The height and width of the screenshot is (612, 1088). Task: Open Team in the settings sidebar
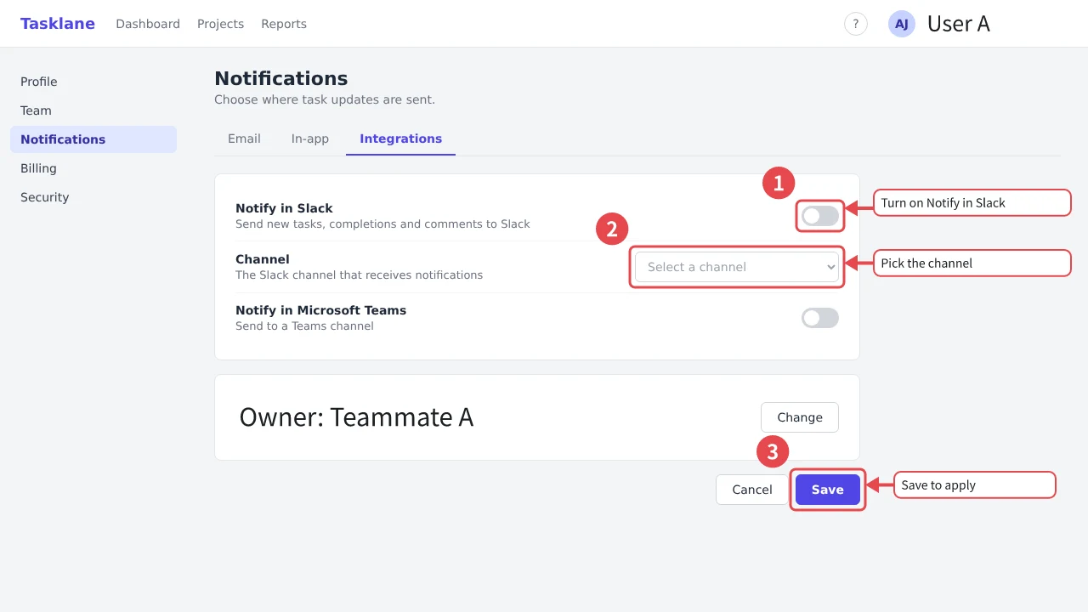click(93, 110)
